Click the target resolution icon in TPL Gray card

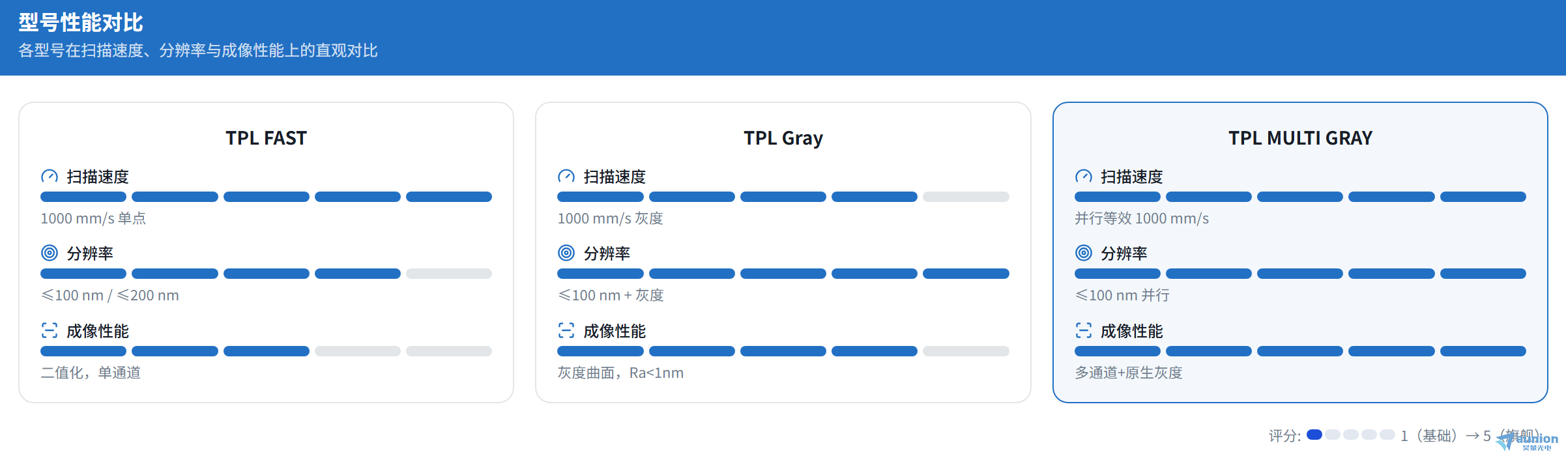tap(566, 253)
